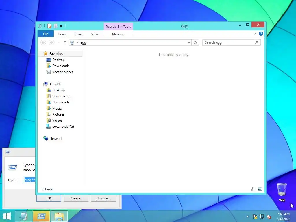
Task: Open Help via the question mark icon
Action: pos(261,34)
